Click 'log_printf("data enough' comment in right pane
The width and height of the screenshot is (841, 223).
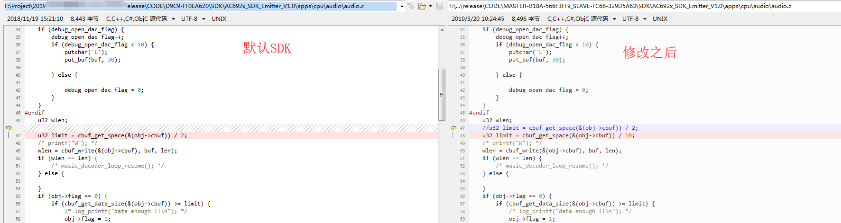click(x=570, y=211)
